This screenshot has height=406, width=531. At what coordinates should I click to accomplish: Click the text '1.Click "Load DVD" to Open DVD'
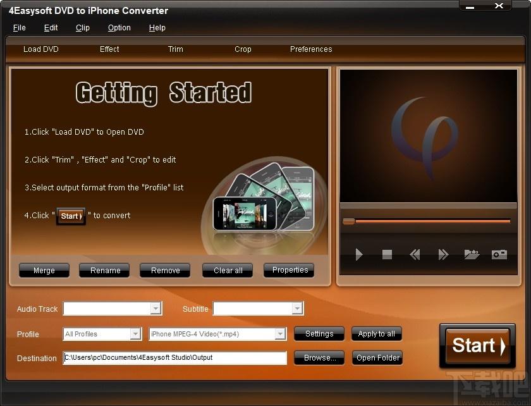pos(84,132)
